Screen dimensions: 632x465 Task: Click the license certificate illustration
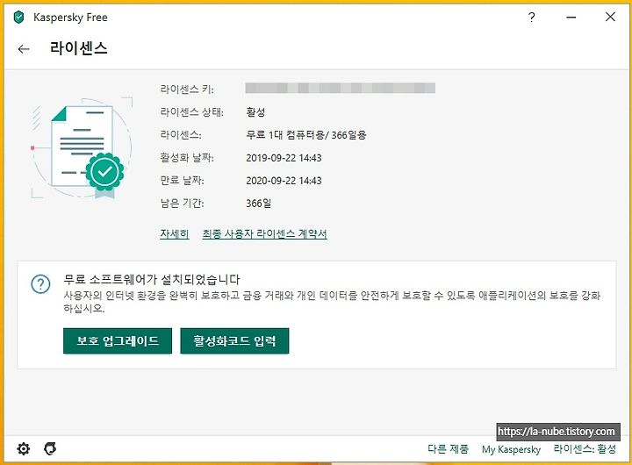(x=83, y=148)
